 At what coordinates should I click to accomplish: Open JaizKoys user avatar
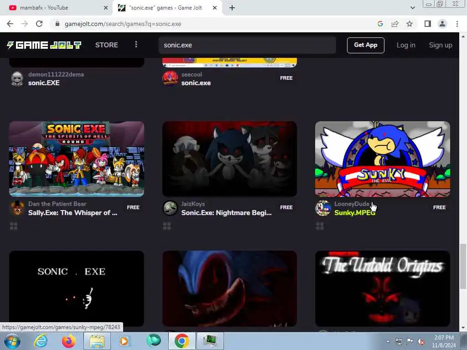tap(171, 208)
